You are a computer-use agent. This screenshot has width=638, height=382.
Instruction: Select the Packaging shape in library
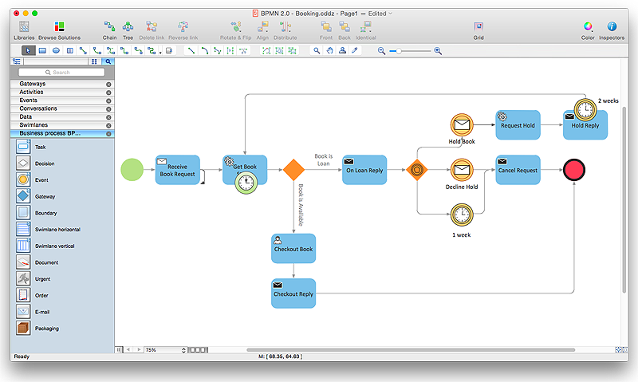tap(23, 328)
